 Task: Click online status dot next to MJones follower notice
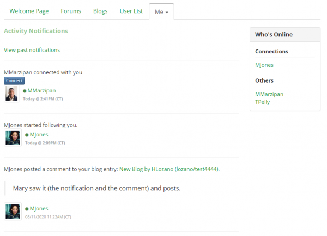pos(27,135)
